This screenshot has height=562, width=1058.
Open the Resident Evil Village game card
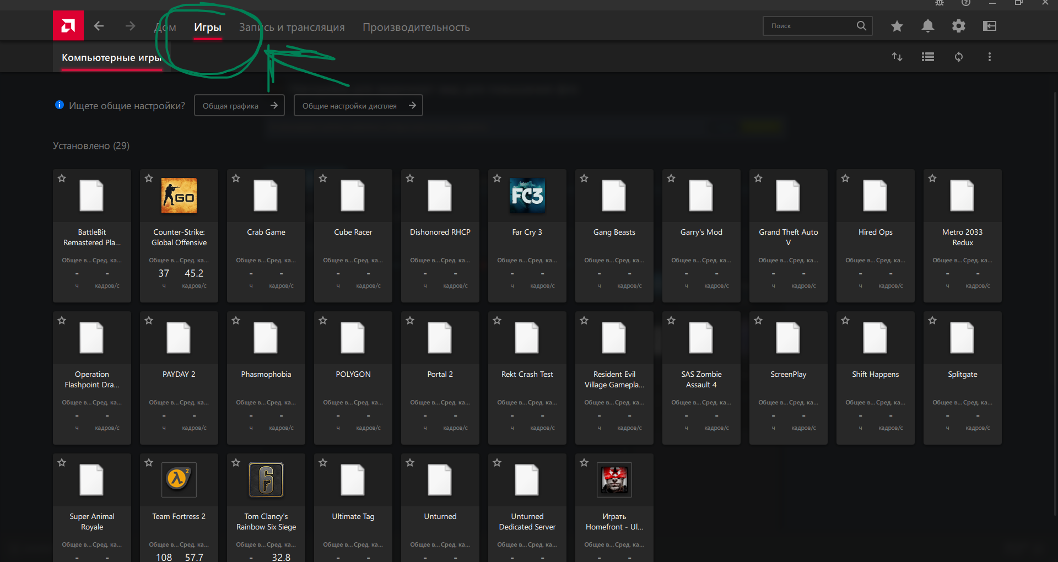tap(614, 378)
